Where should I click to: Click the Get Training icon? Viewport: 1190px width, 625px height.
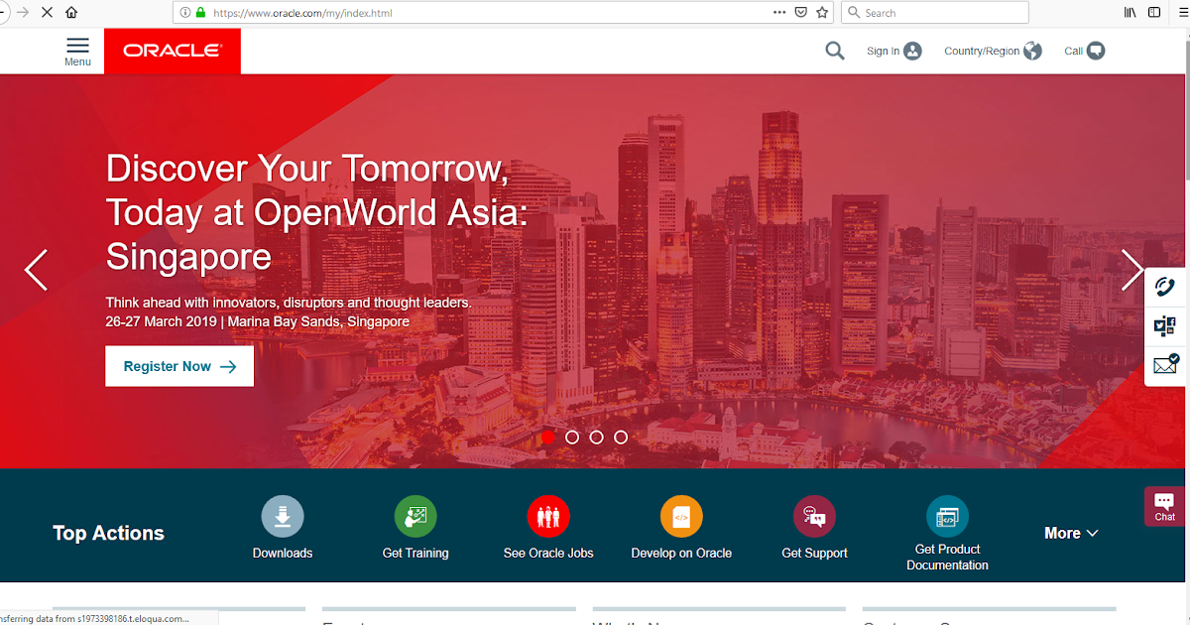click(x=415, y=516)
